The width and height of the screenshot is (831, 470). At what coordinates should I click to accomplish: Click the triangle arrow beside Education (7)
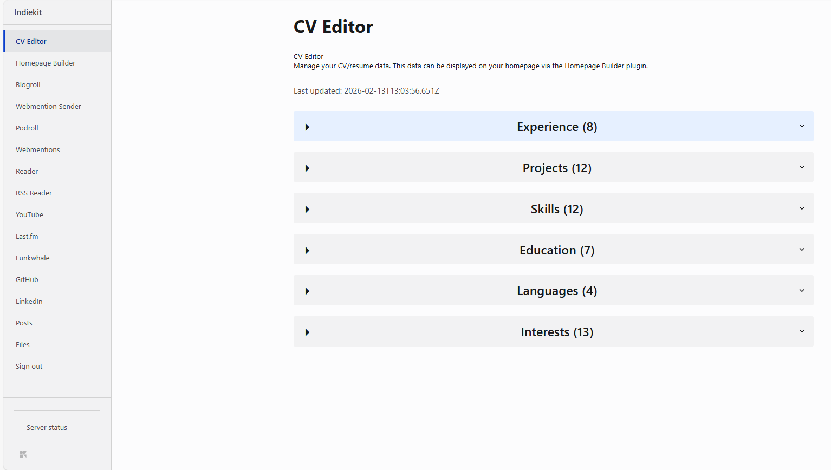307,251
